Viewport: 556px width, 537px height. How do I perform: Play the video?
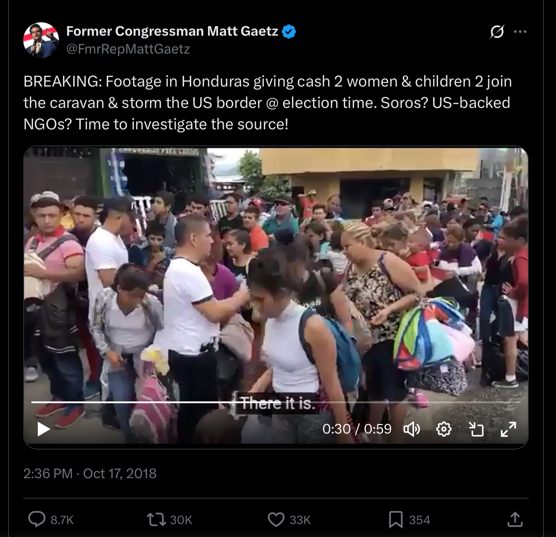click(x=43, y=429)
